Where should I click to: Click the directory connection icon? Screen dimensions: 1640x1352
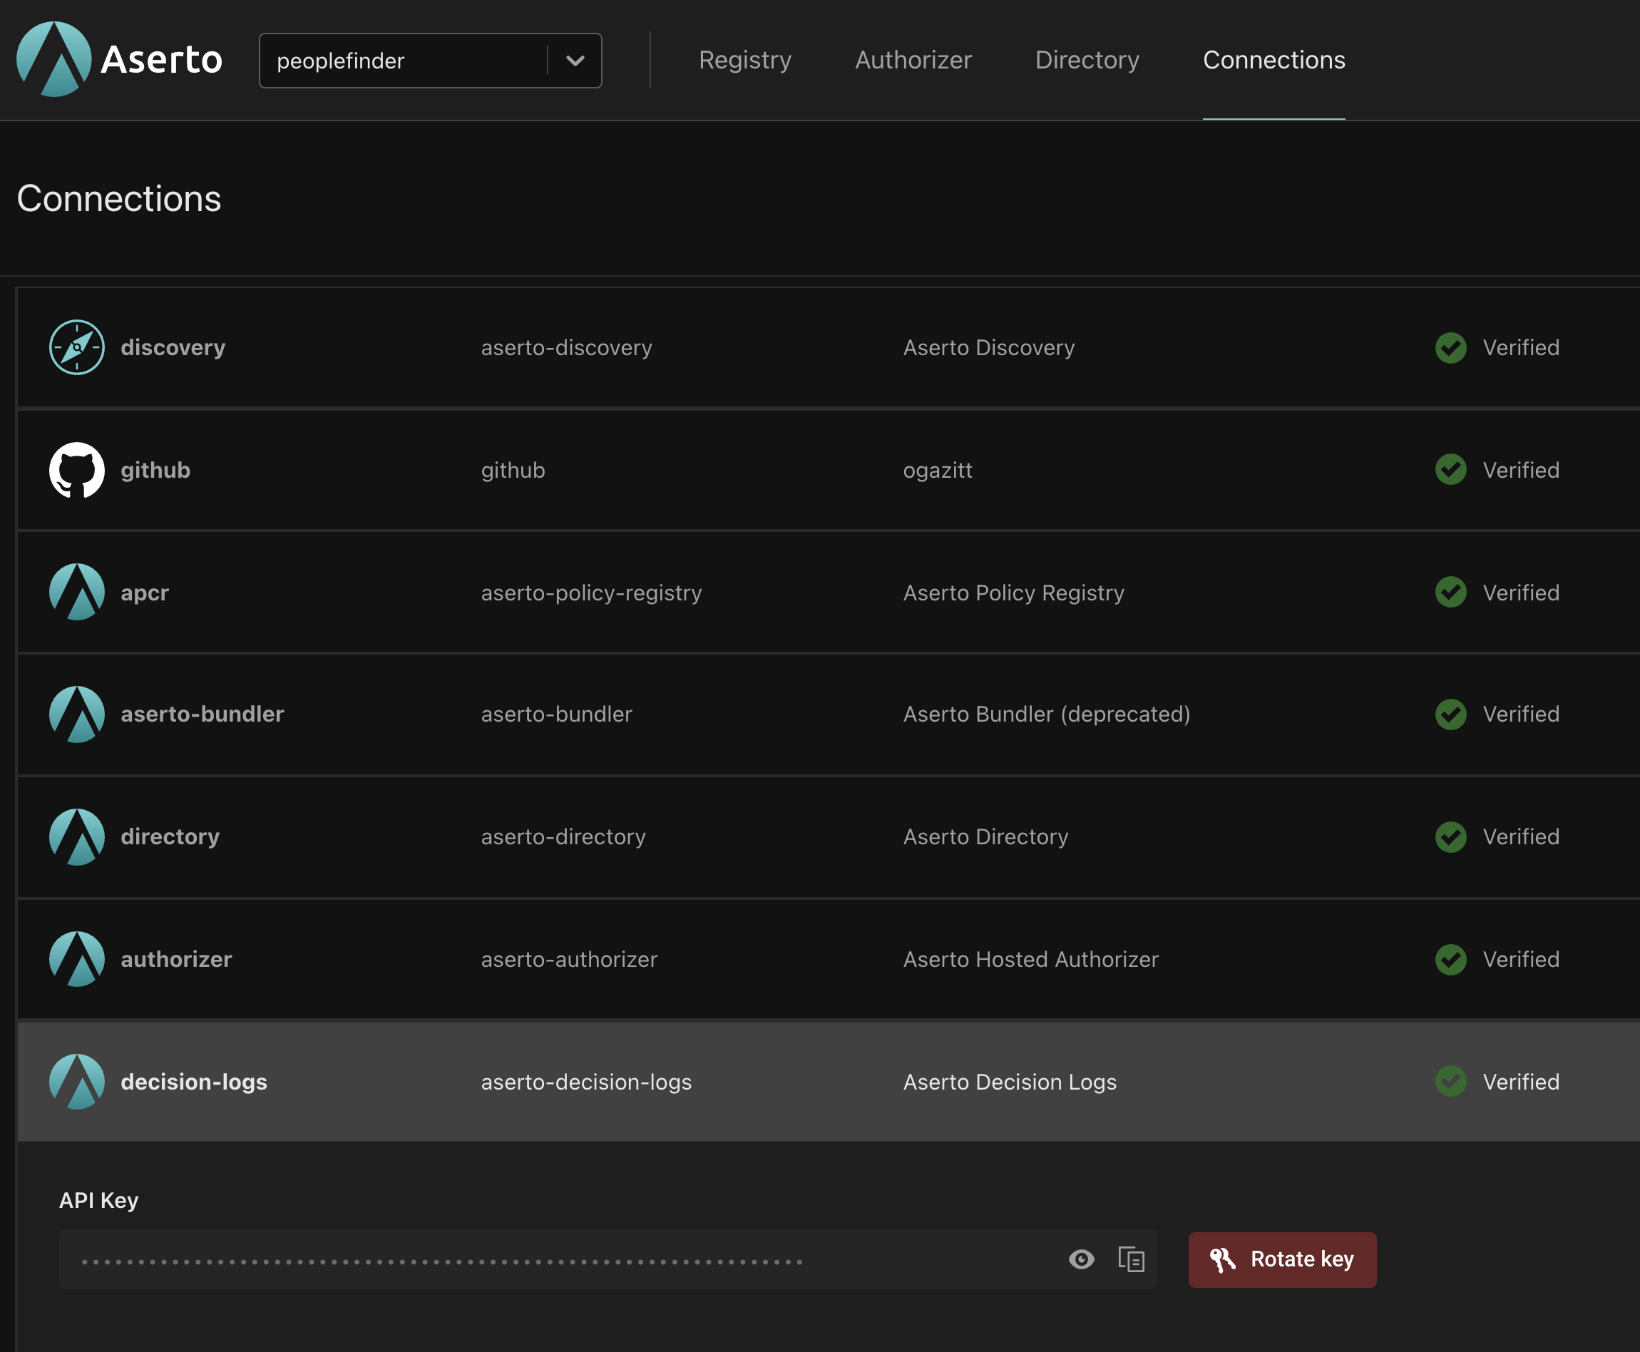[76, 836]
